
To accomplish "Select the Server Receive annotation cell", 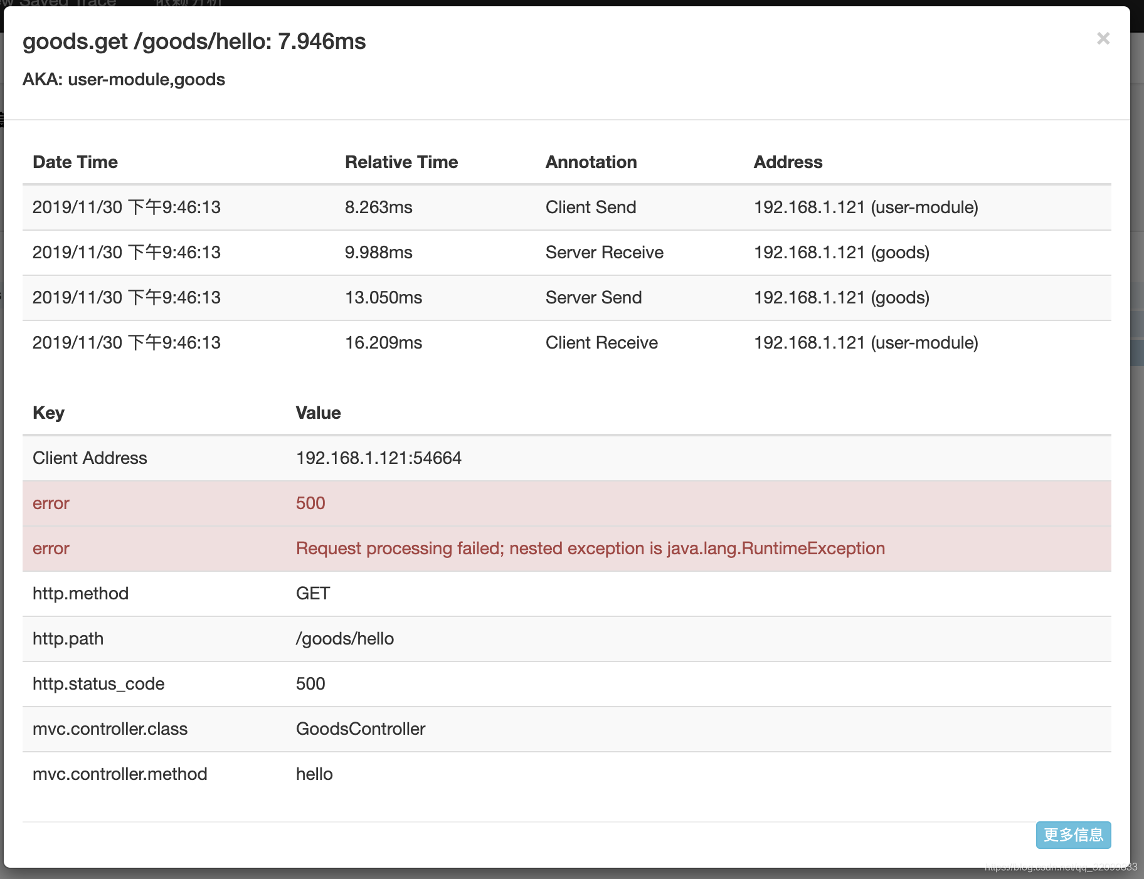I will [x=604, y=253].
